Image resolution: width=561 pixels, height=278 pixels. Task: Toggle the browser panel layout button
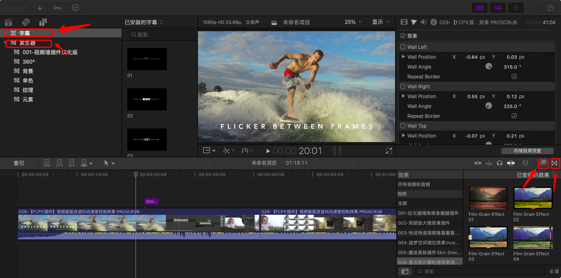pyautogui.click(x=480, y=7)
